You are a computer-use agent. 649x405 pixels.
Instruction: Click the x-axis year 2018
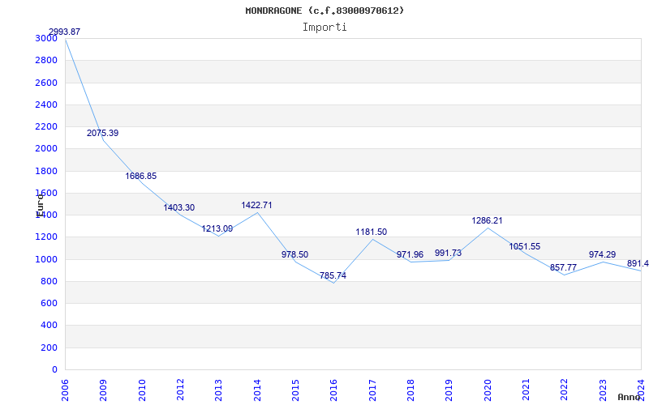(x=410, y=390)
